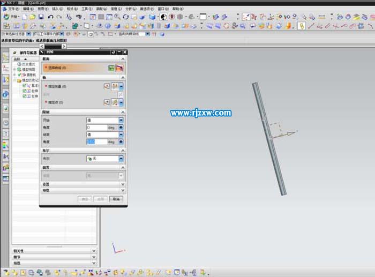375x277 pixels.
Task: Open the Boolean type dropdown
Action: tap(121, 159)
